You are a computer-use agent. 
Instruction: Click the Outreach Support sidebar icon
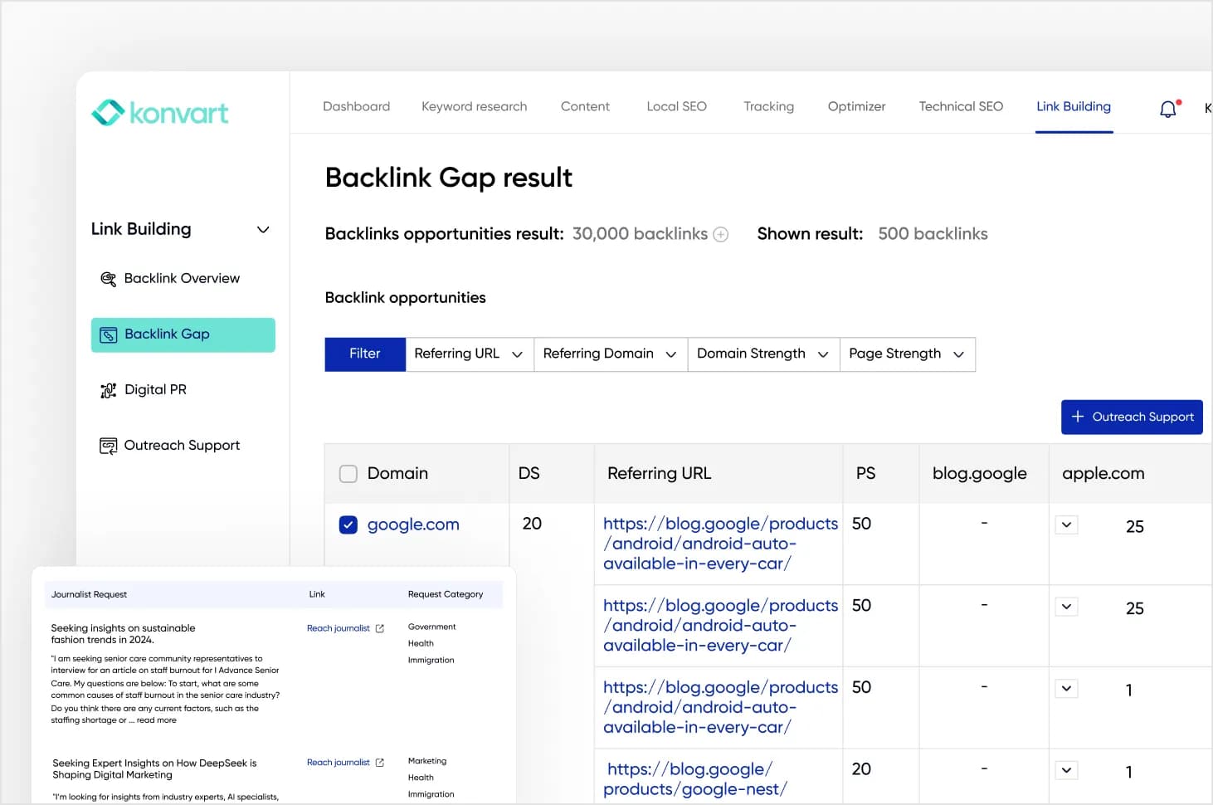(x=108, y=446)
